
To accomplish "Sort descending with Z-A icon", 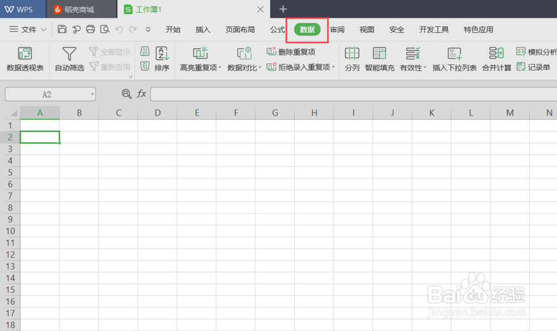I will (x=145, y=66).
